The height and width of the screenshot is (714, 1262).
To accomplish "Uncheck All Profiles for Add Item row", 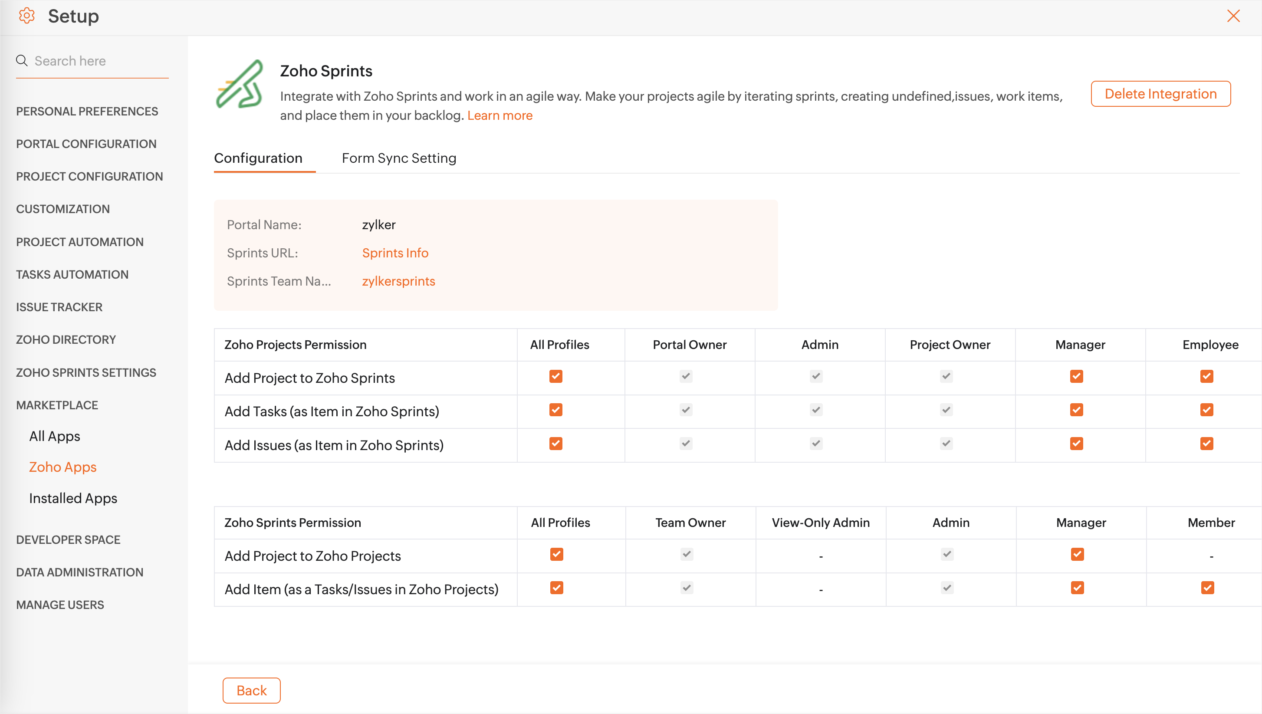I will coord(556,588).
